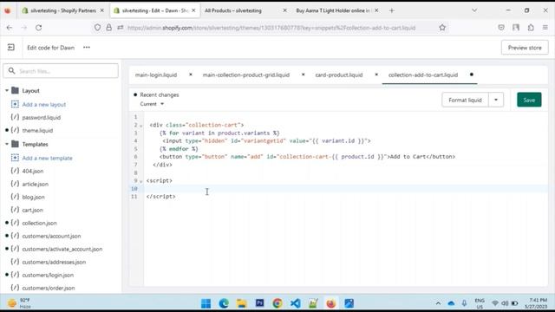The image size is (555, 312).
Task: Open the three-dot menu next to Edit code for Dawn
Action: [87, 48]
